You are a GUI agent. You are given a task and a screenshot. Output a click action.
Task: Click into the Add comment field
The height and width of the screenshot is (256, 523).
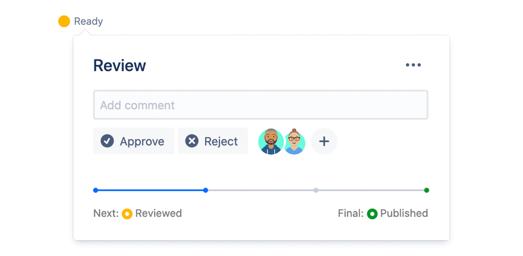pyautogui.click(x=260, y=105)
